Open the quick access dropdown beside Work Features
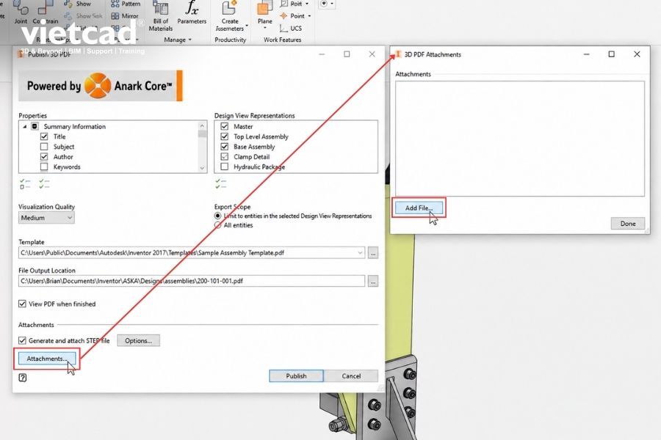 coord(332,4)
